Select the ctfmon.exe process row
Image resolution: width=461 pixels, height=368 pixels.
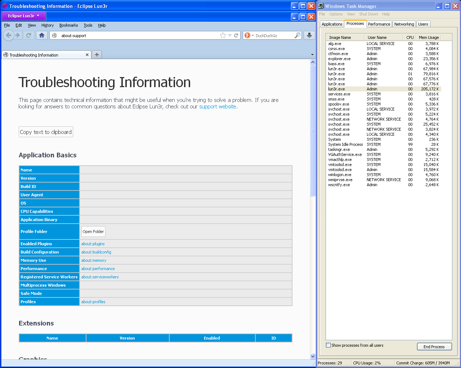[x=384, y=54]
